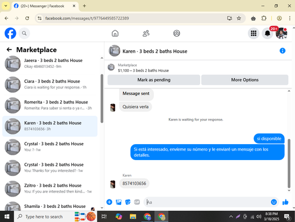Click the address bar URL

point(87,18)
